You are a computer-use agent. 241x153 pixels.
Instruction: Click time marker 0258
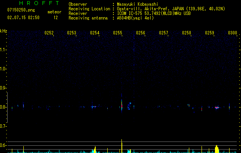(x=187, y=33)
